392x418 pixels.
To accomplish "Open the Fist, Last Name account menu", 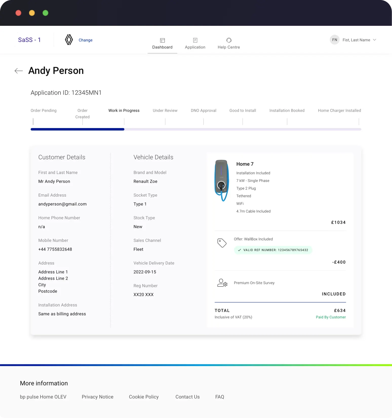I will [356, 40].
